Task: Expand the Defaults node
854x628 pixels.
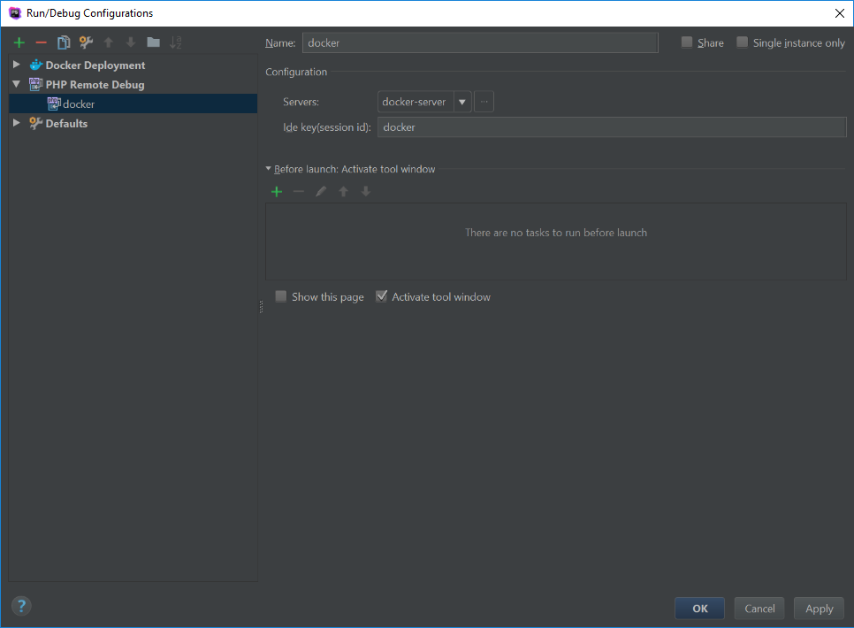Action: 16,123
